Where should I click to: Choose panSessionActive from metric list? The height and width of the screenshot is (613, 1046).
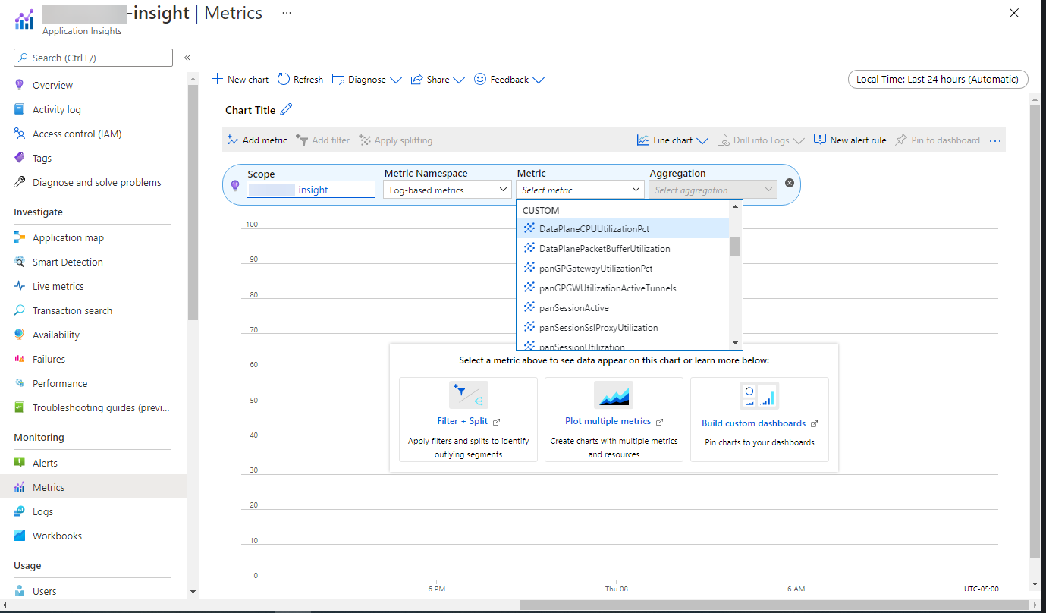573,307
